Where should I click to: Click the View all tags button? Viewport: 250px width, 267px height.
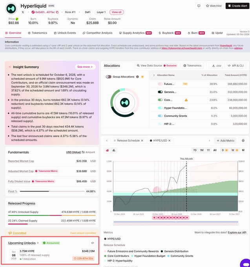click(x=117, y=12)
